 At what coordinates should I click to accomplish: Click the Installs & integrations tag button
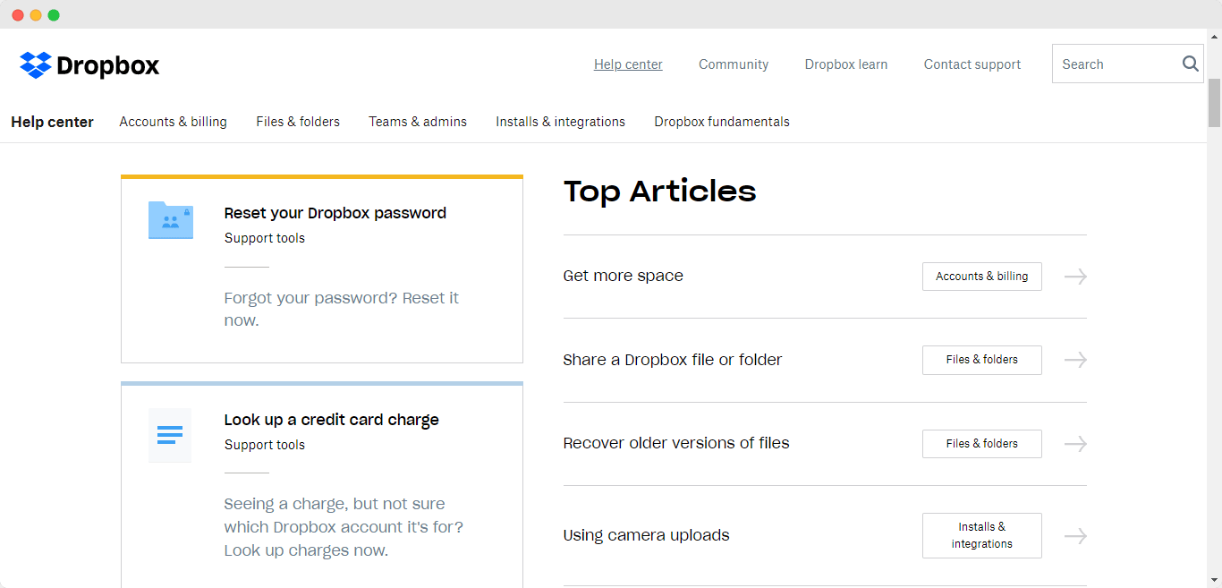tap(981, 535)
